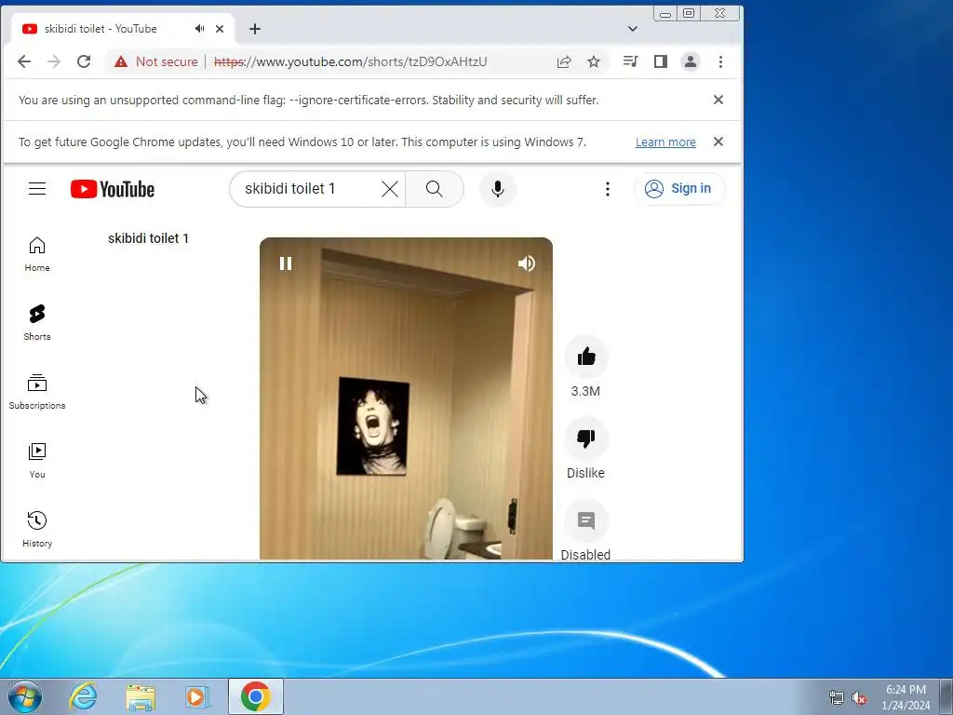Go back with the browser back arrow
The image size is (953, 715).
23,61
